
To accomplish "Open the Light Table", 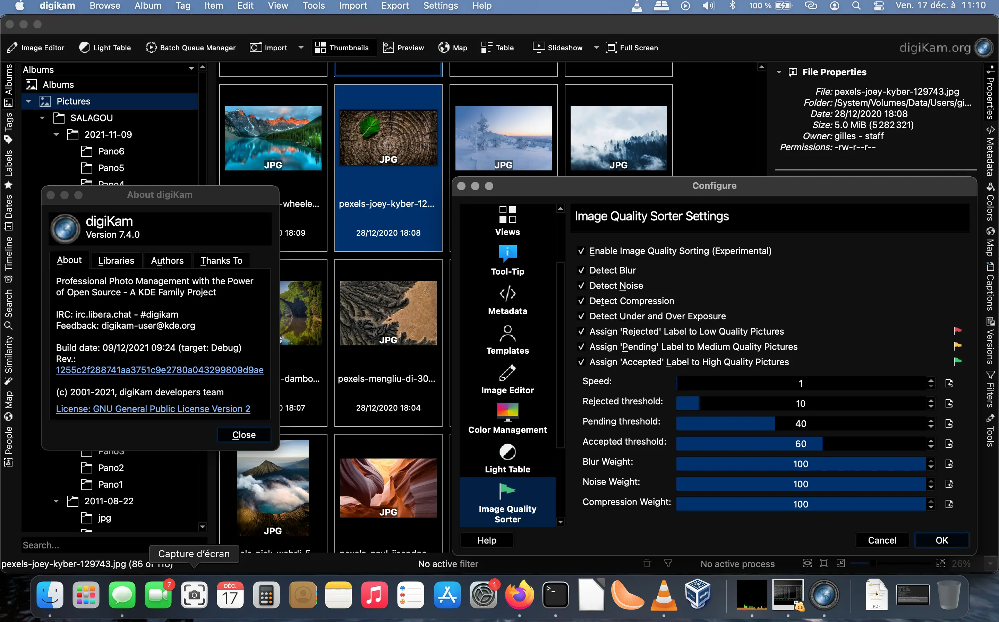I will click(105, 47).
